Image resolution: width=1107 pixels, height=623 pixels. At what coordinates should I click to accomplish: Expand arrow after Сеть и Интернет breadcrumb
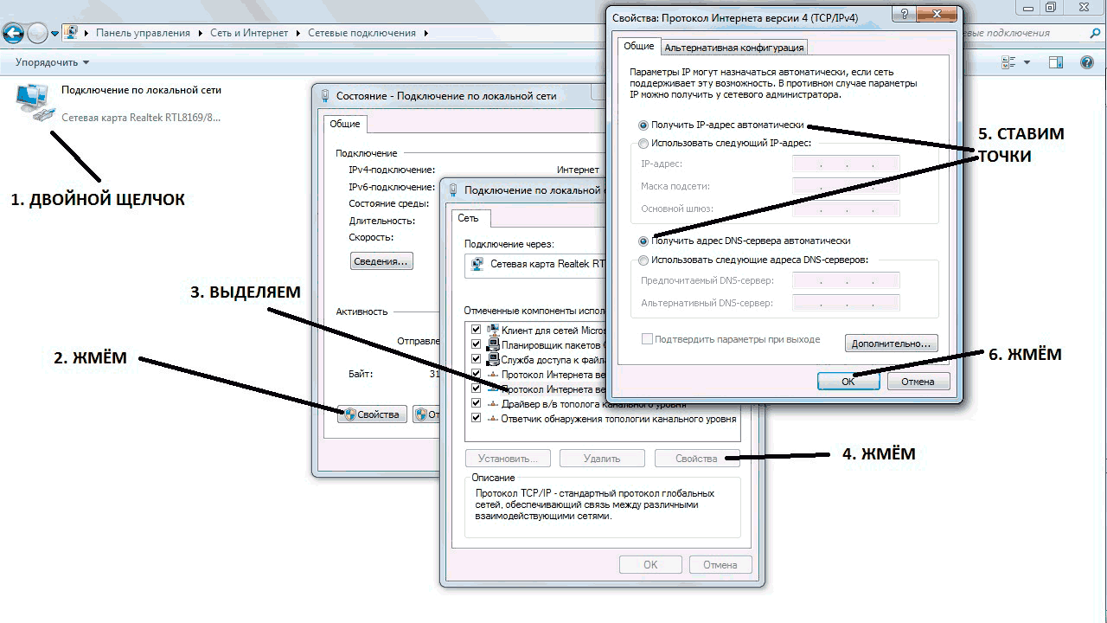click(x=300, y=33)
